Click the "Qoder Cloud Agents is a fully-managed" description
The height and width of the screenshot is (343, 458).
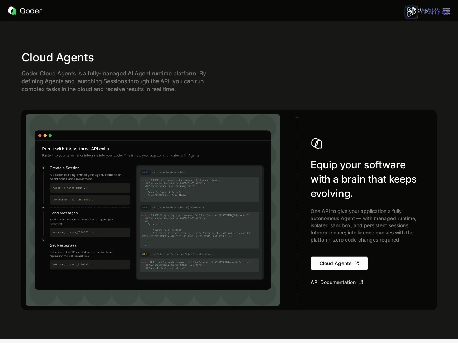point(114,81)
